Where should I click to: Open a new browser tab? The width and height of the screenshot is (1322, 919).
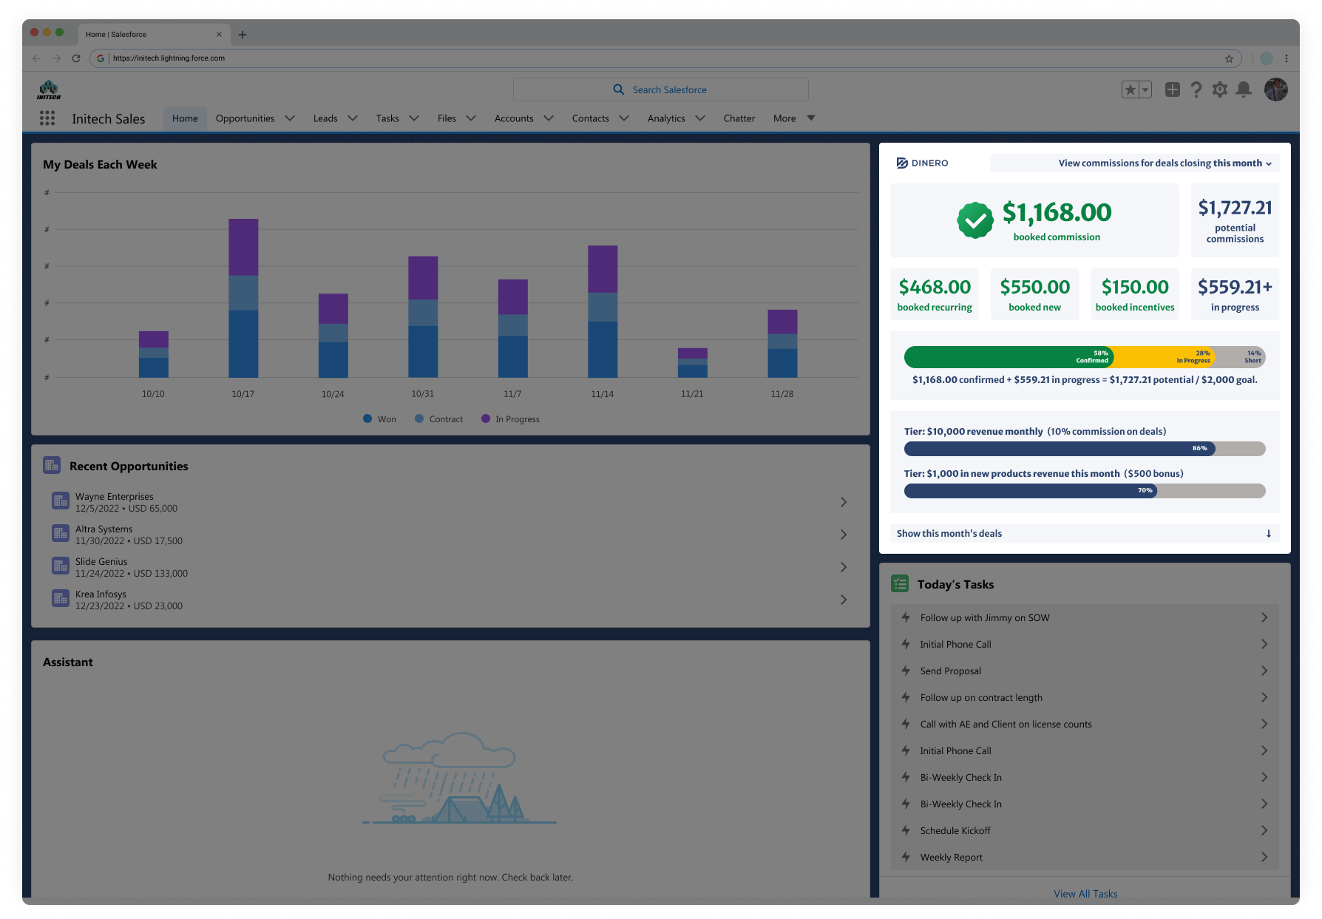click(x=243, y=35)
